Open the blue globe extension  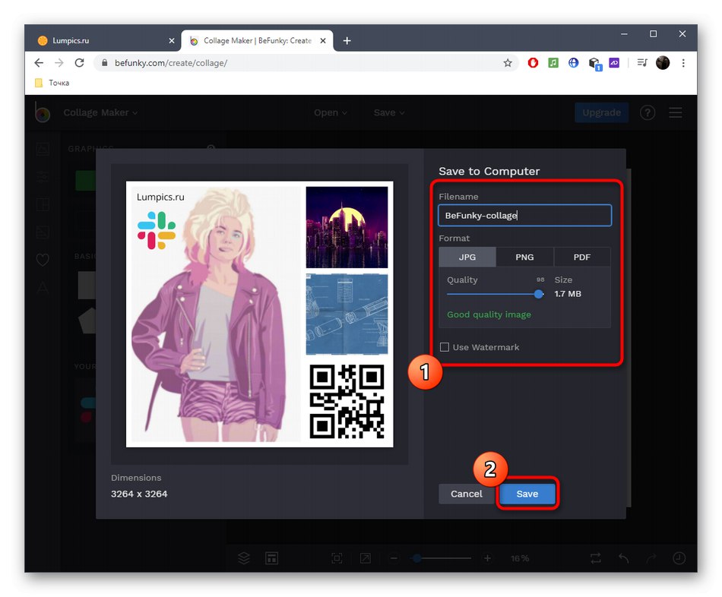(573, 62)
